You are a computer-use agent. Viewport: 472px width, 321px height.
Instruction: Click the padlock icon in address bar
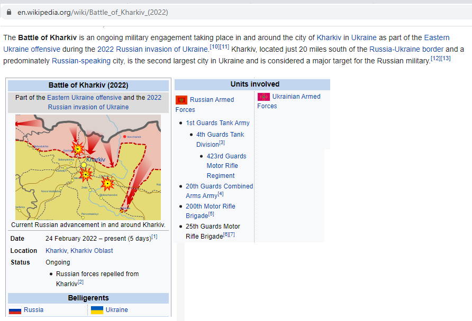coord(9,12)
